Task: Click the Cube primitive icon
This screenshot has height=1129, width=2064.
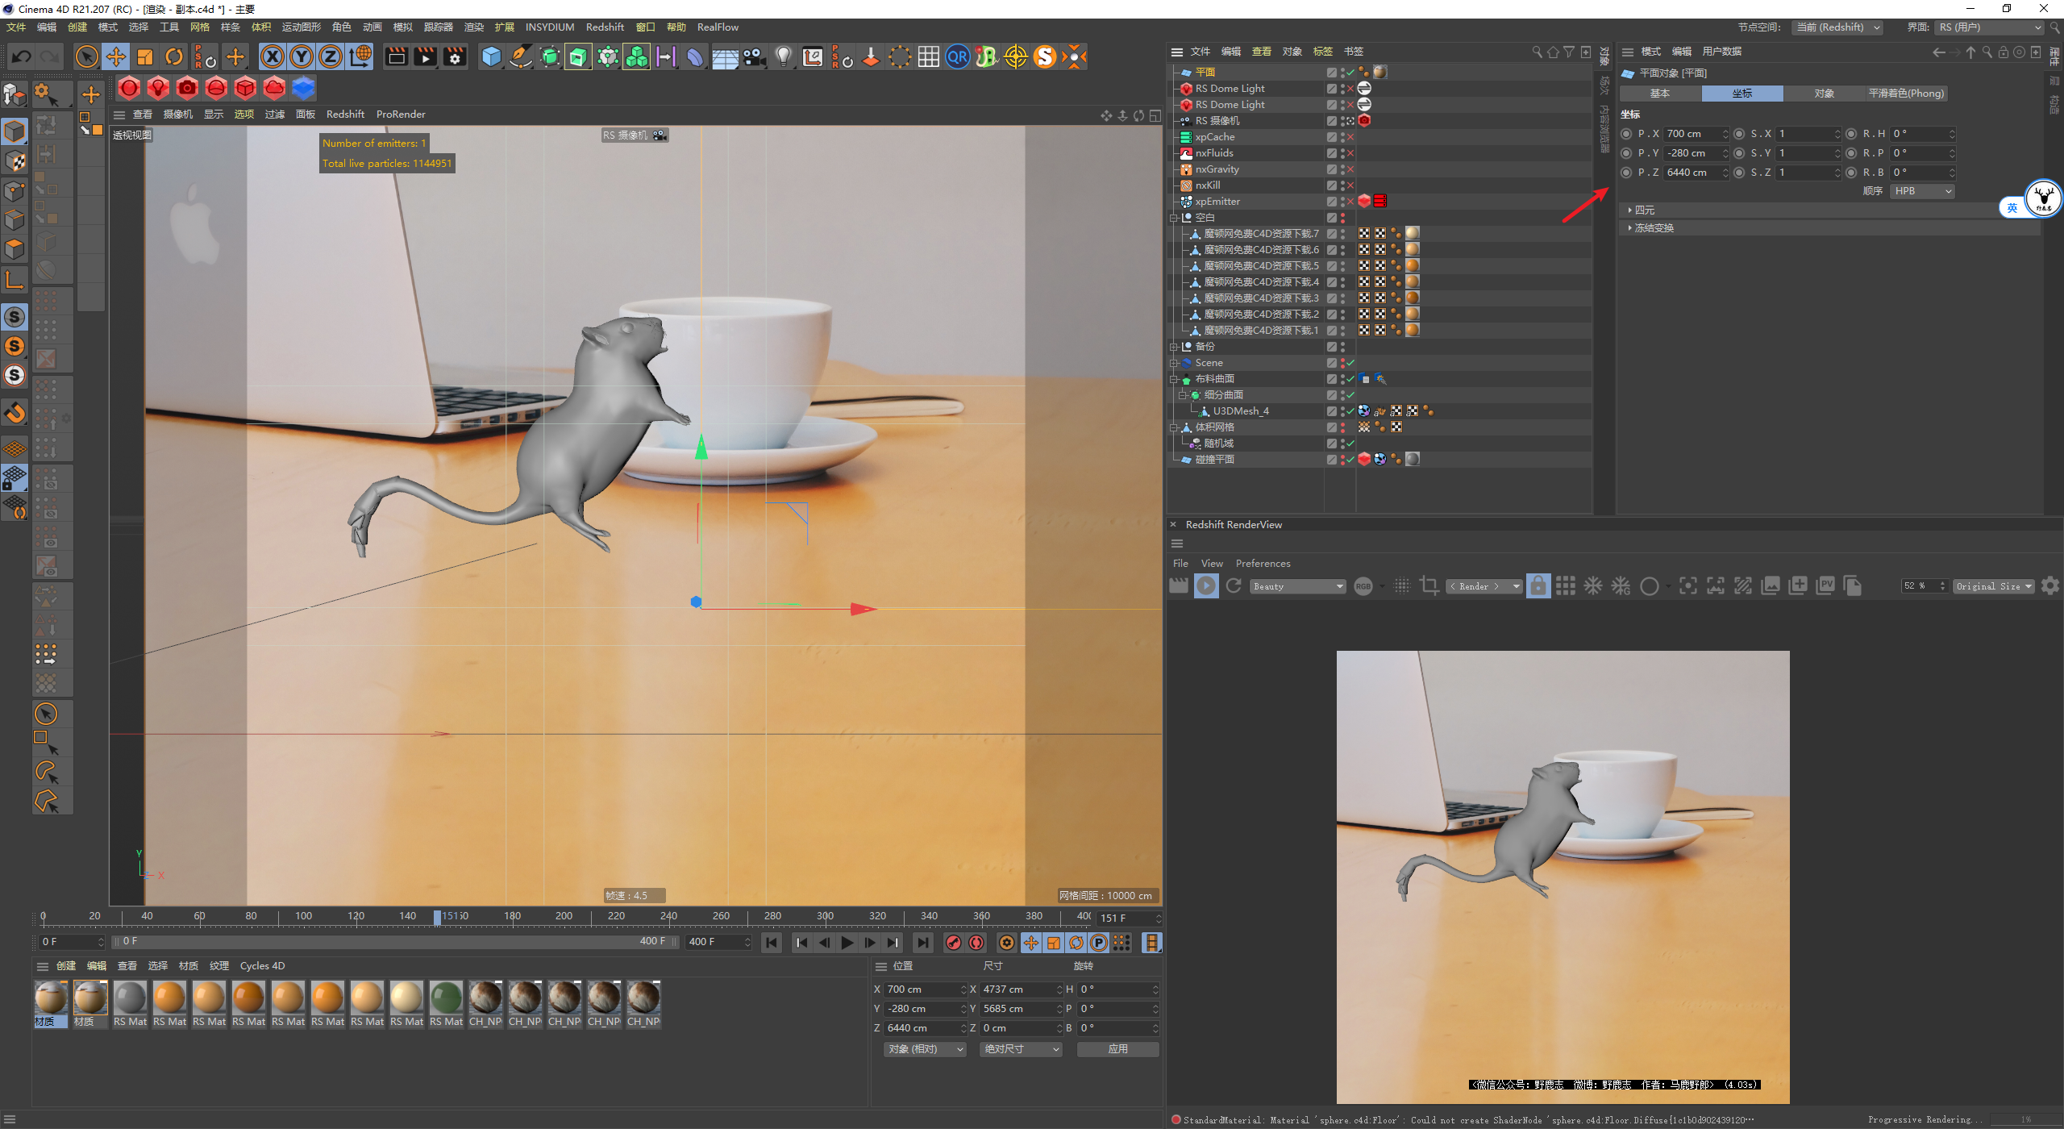Action: coord(491,56)
